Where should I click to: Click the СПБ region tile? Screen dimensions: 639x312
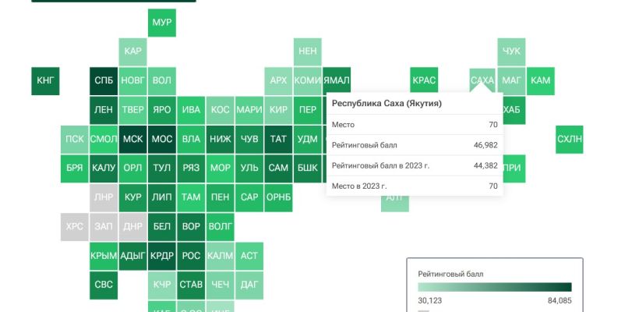(104, 80)
